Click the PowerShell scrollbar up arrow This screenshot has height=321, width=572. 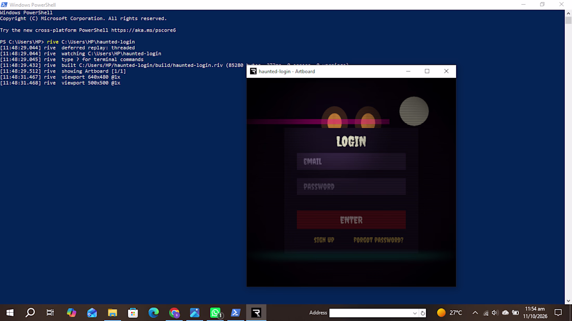[x=568, y=13]
